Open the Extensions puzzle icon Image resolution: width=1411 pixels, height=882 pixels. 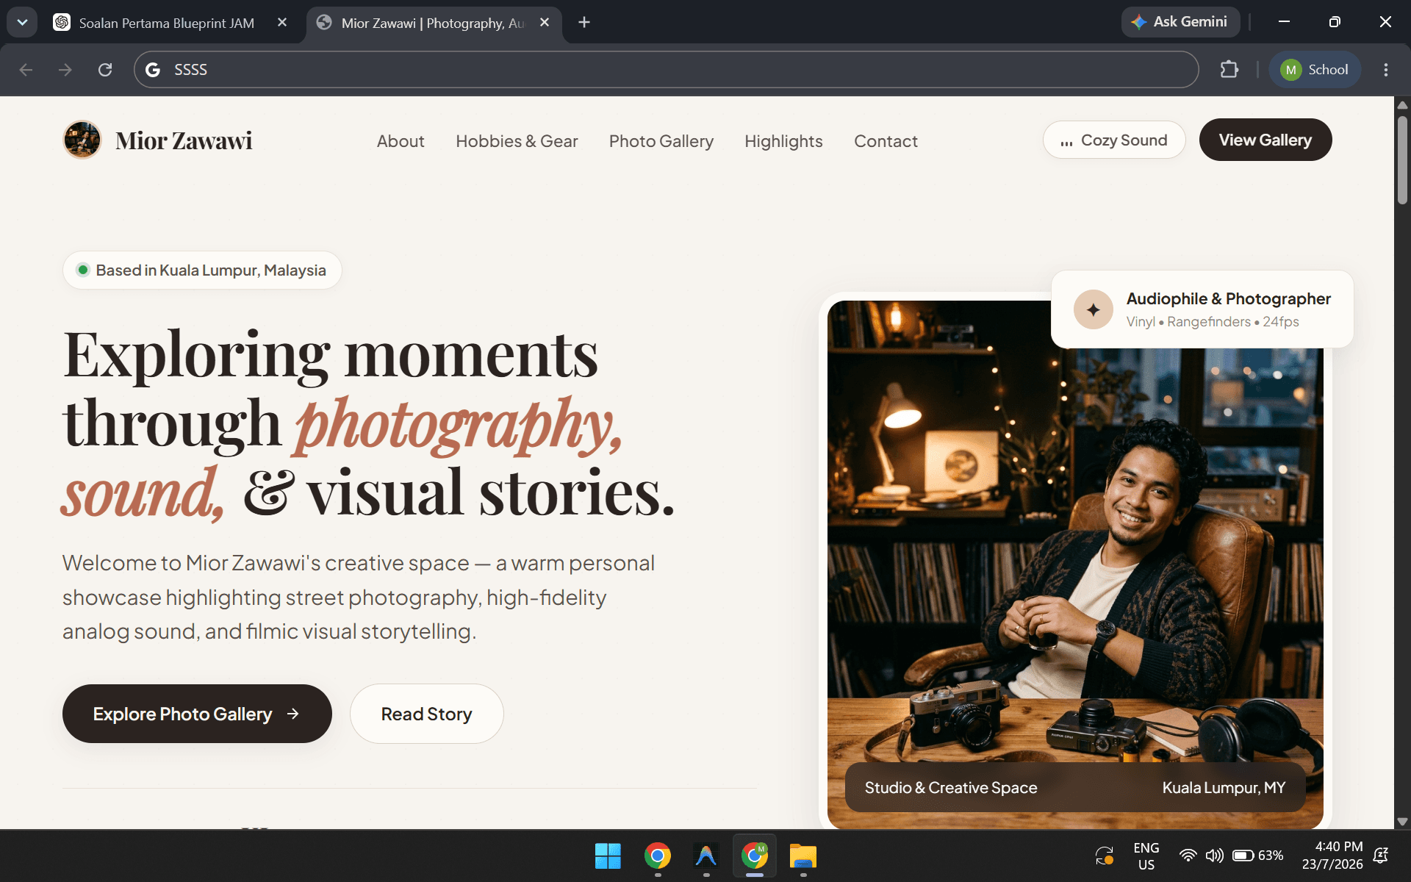(1229, 70)
